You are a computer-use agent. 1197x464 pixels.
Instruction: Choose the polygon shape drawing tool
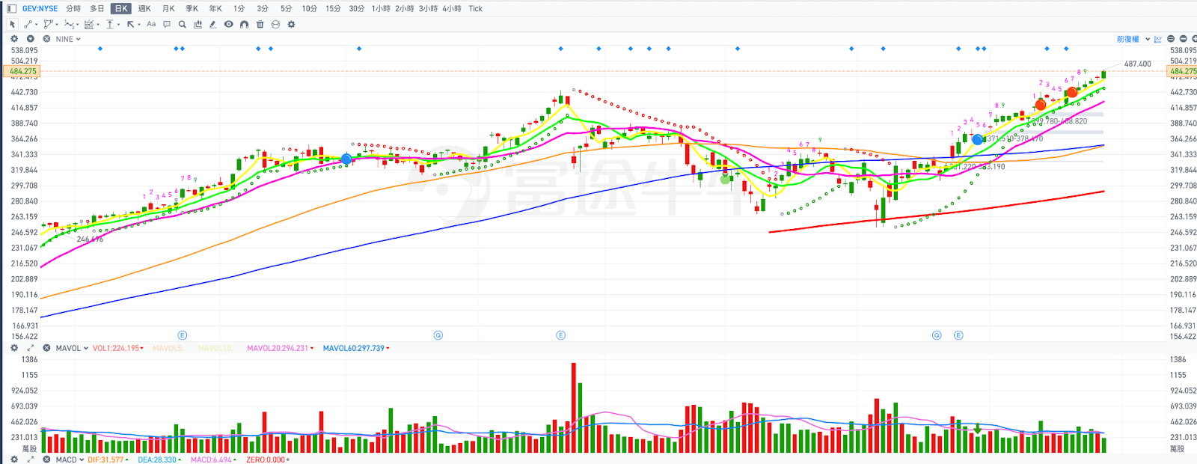tap(48, 24)
